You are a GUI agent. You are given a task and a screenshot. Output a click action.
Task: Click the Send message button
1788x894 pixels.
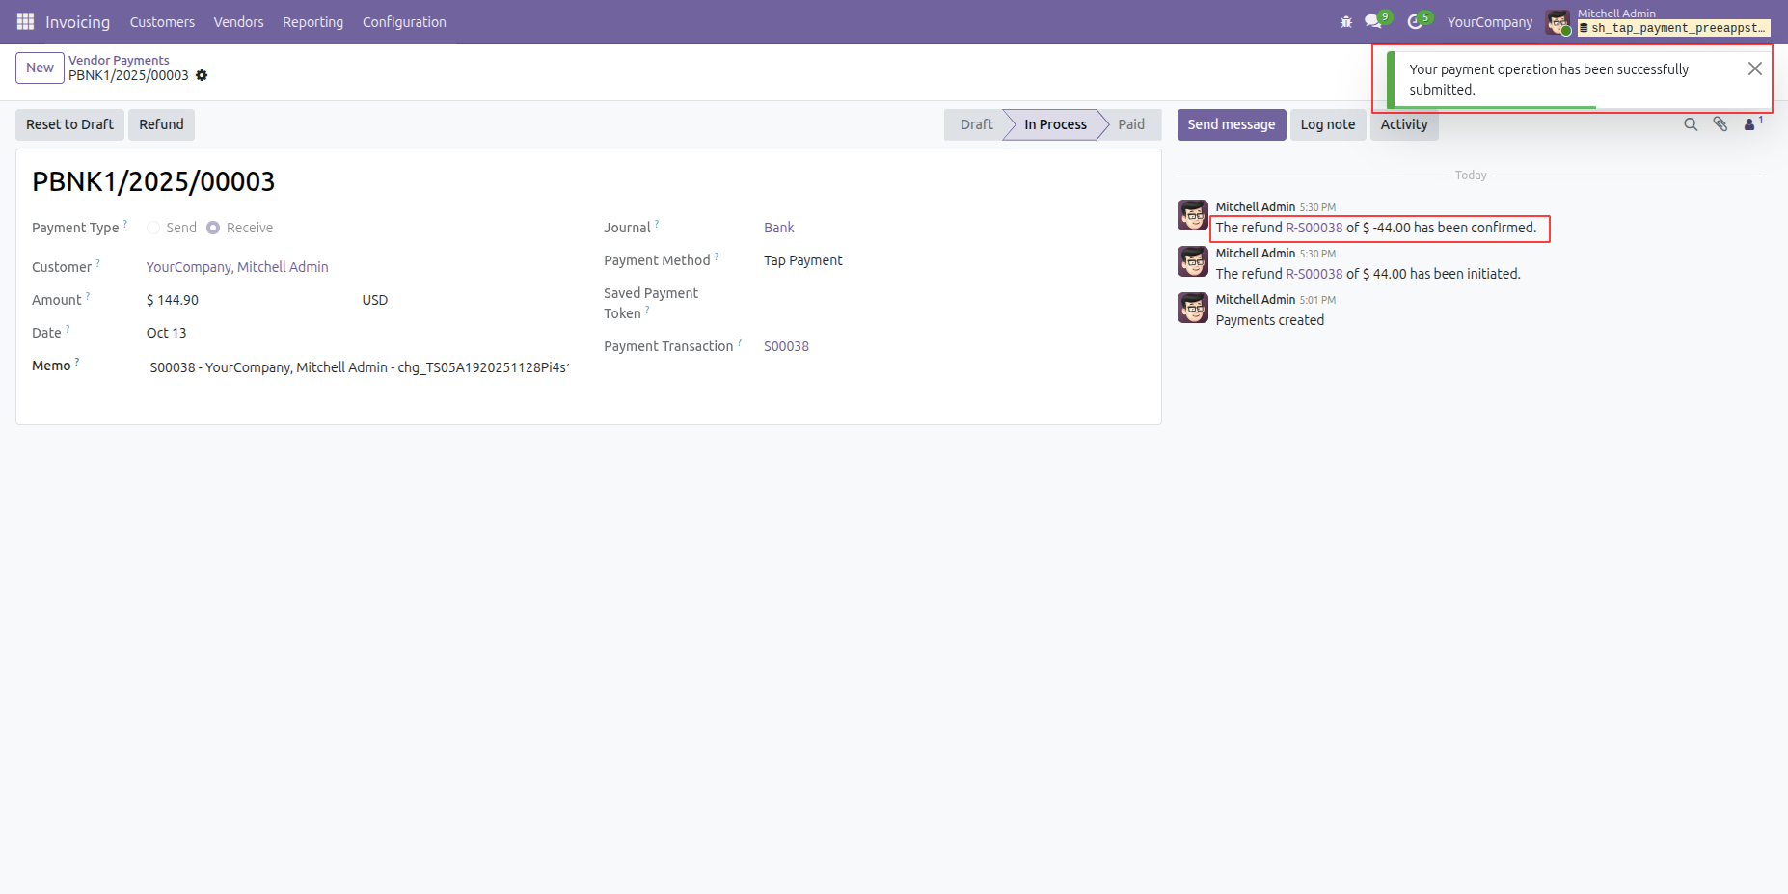pyautogui.click(x=1232, y=124)
